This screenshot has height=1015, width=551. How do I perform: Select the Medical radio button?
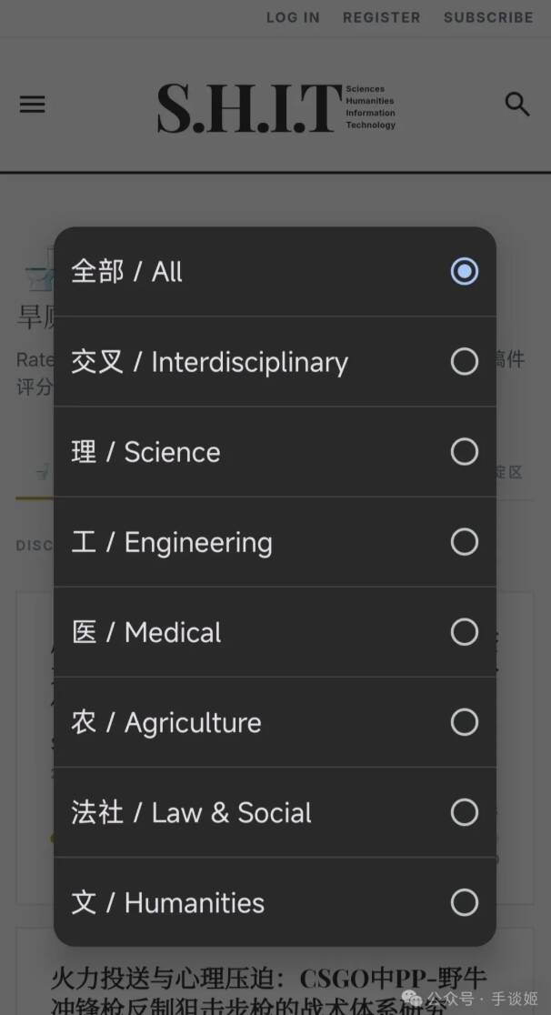[464, 632]
